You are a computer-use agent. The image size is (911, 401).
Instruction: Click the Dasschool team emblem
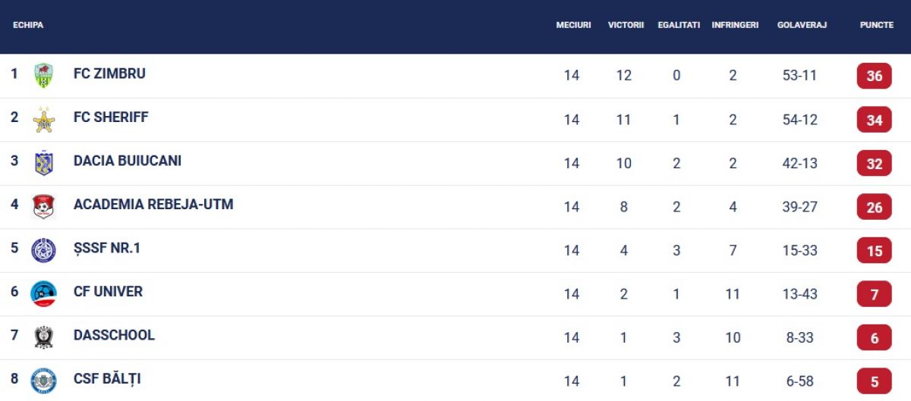coord(44,337)
